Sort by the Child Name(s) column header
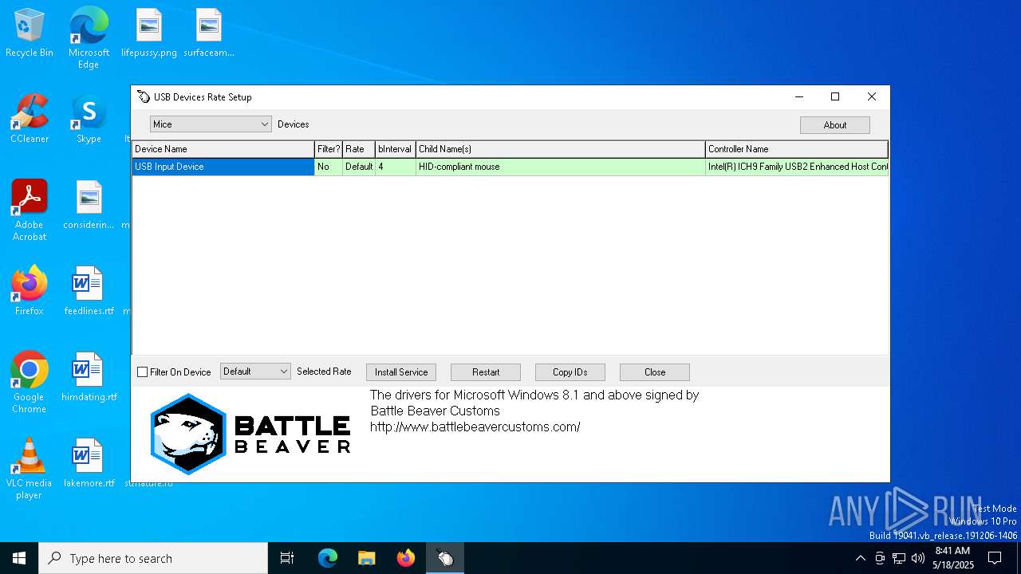1021x574 pixels. click(561, 149)
